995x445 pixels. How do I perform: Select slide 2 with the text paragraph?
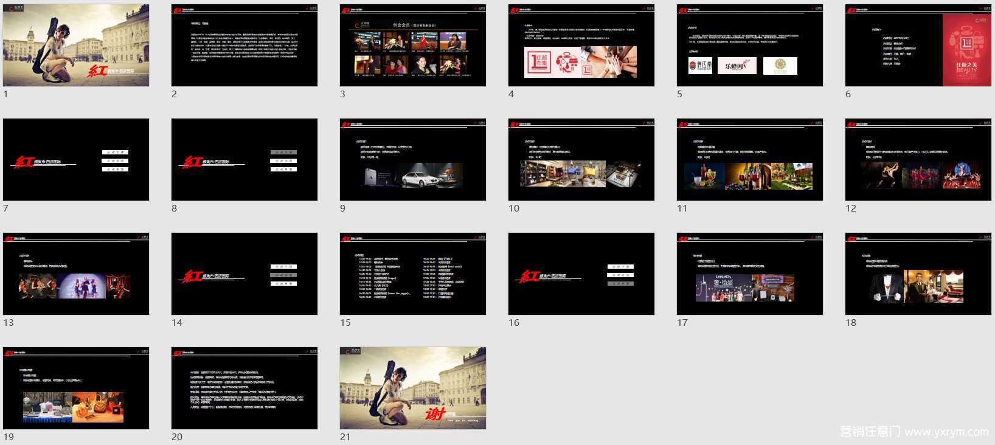pyautogui.click(x=244, y=46)
